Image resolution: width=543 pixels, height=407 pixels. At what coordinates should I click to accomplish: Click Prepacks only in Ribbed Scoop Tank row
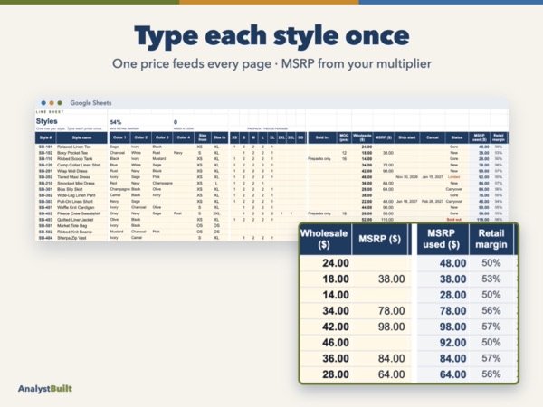(x=319, y=159)
